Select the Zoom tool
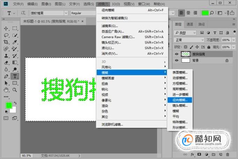The height and width of the screenshot is (159, 238). [x=15, y=90]
